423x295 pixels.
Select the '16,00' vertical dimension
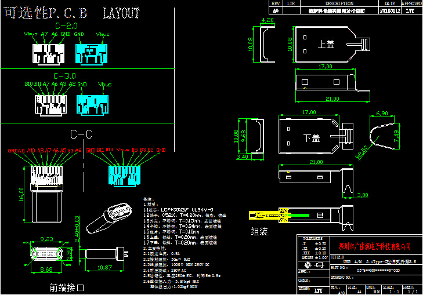tap(21, 194)
